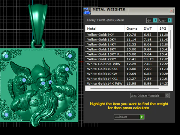Click the Metal Weights flask icon
This screenshot has height=135, width=180.
(87, 11)
